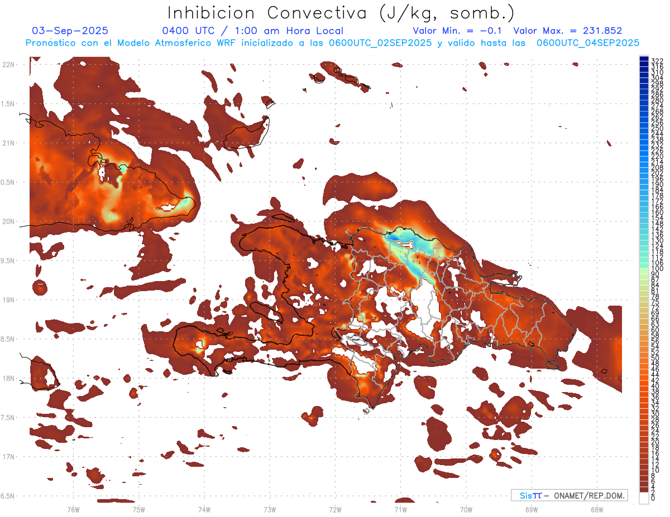Click the "68W" longitude label
Viewport: 670px width, 517px height.
pyautogui.click(x=596, y=509)
